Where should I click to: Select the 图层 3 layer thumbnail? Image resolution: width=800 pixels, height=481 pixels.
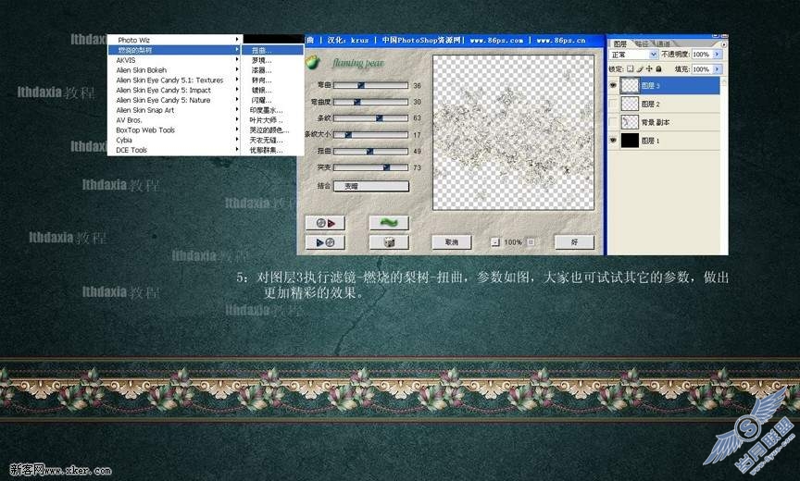[x=630, y=86]
